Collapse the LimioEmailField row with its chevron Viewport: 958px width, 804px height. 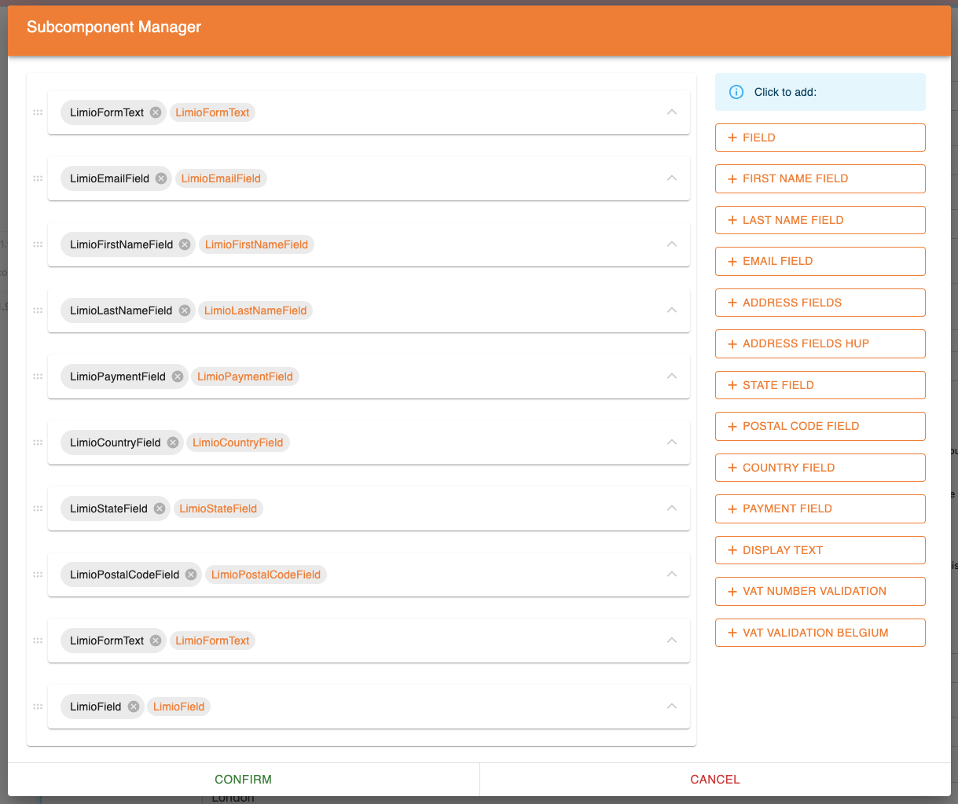pyautogui.click(x=672, y=178)
